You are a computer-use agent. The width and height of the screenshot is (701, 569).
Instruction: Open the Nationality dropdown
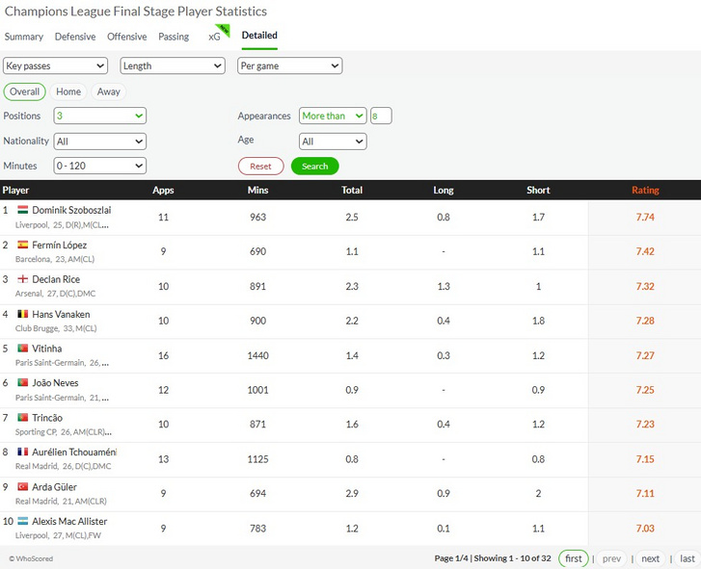pos(99,142)
